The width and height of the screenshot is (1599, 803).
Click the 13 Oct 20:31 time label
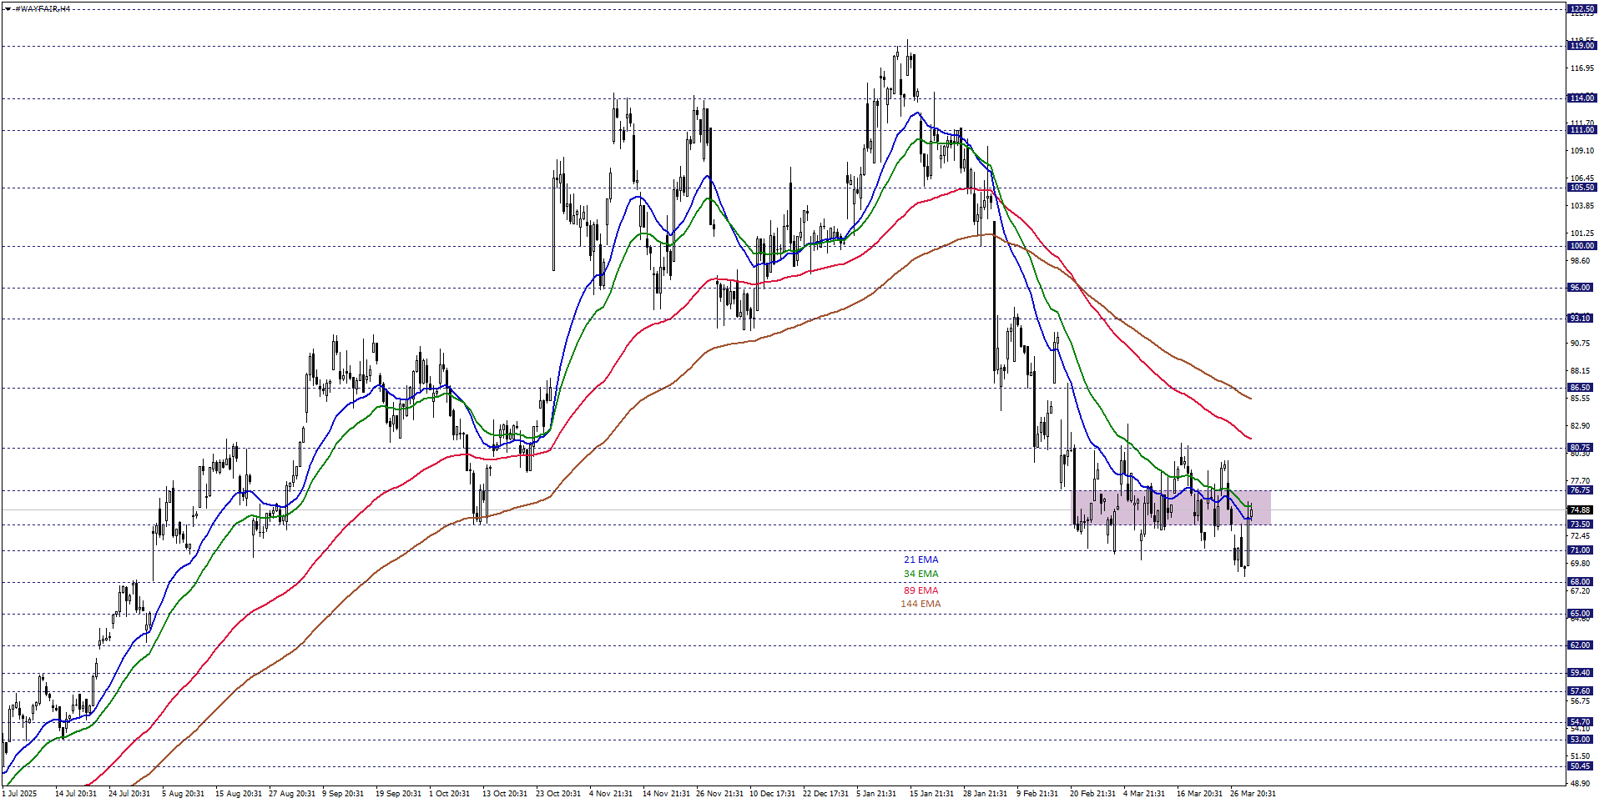pyautogui.click(x=505, y=794)
